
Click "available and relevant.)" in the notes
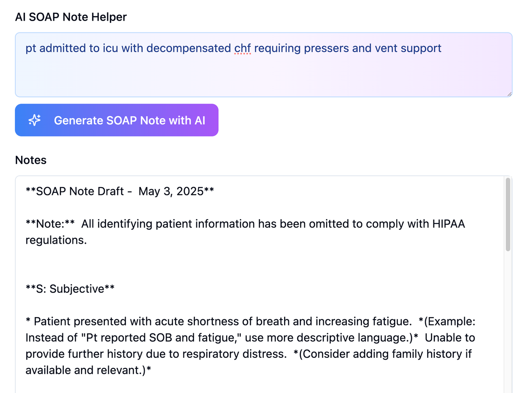[86, 370]
